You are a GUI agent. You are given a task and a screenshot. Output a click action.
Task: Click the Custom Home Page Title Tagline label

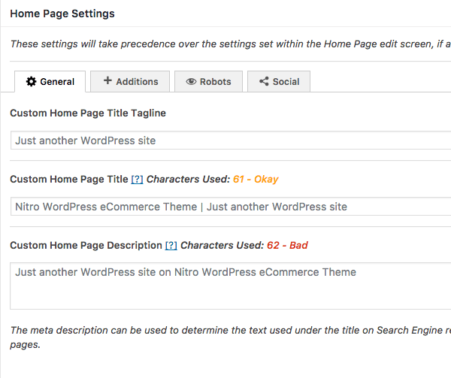coord(88,113)
